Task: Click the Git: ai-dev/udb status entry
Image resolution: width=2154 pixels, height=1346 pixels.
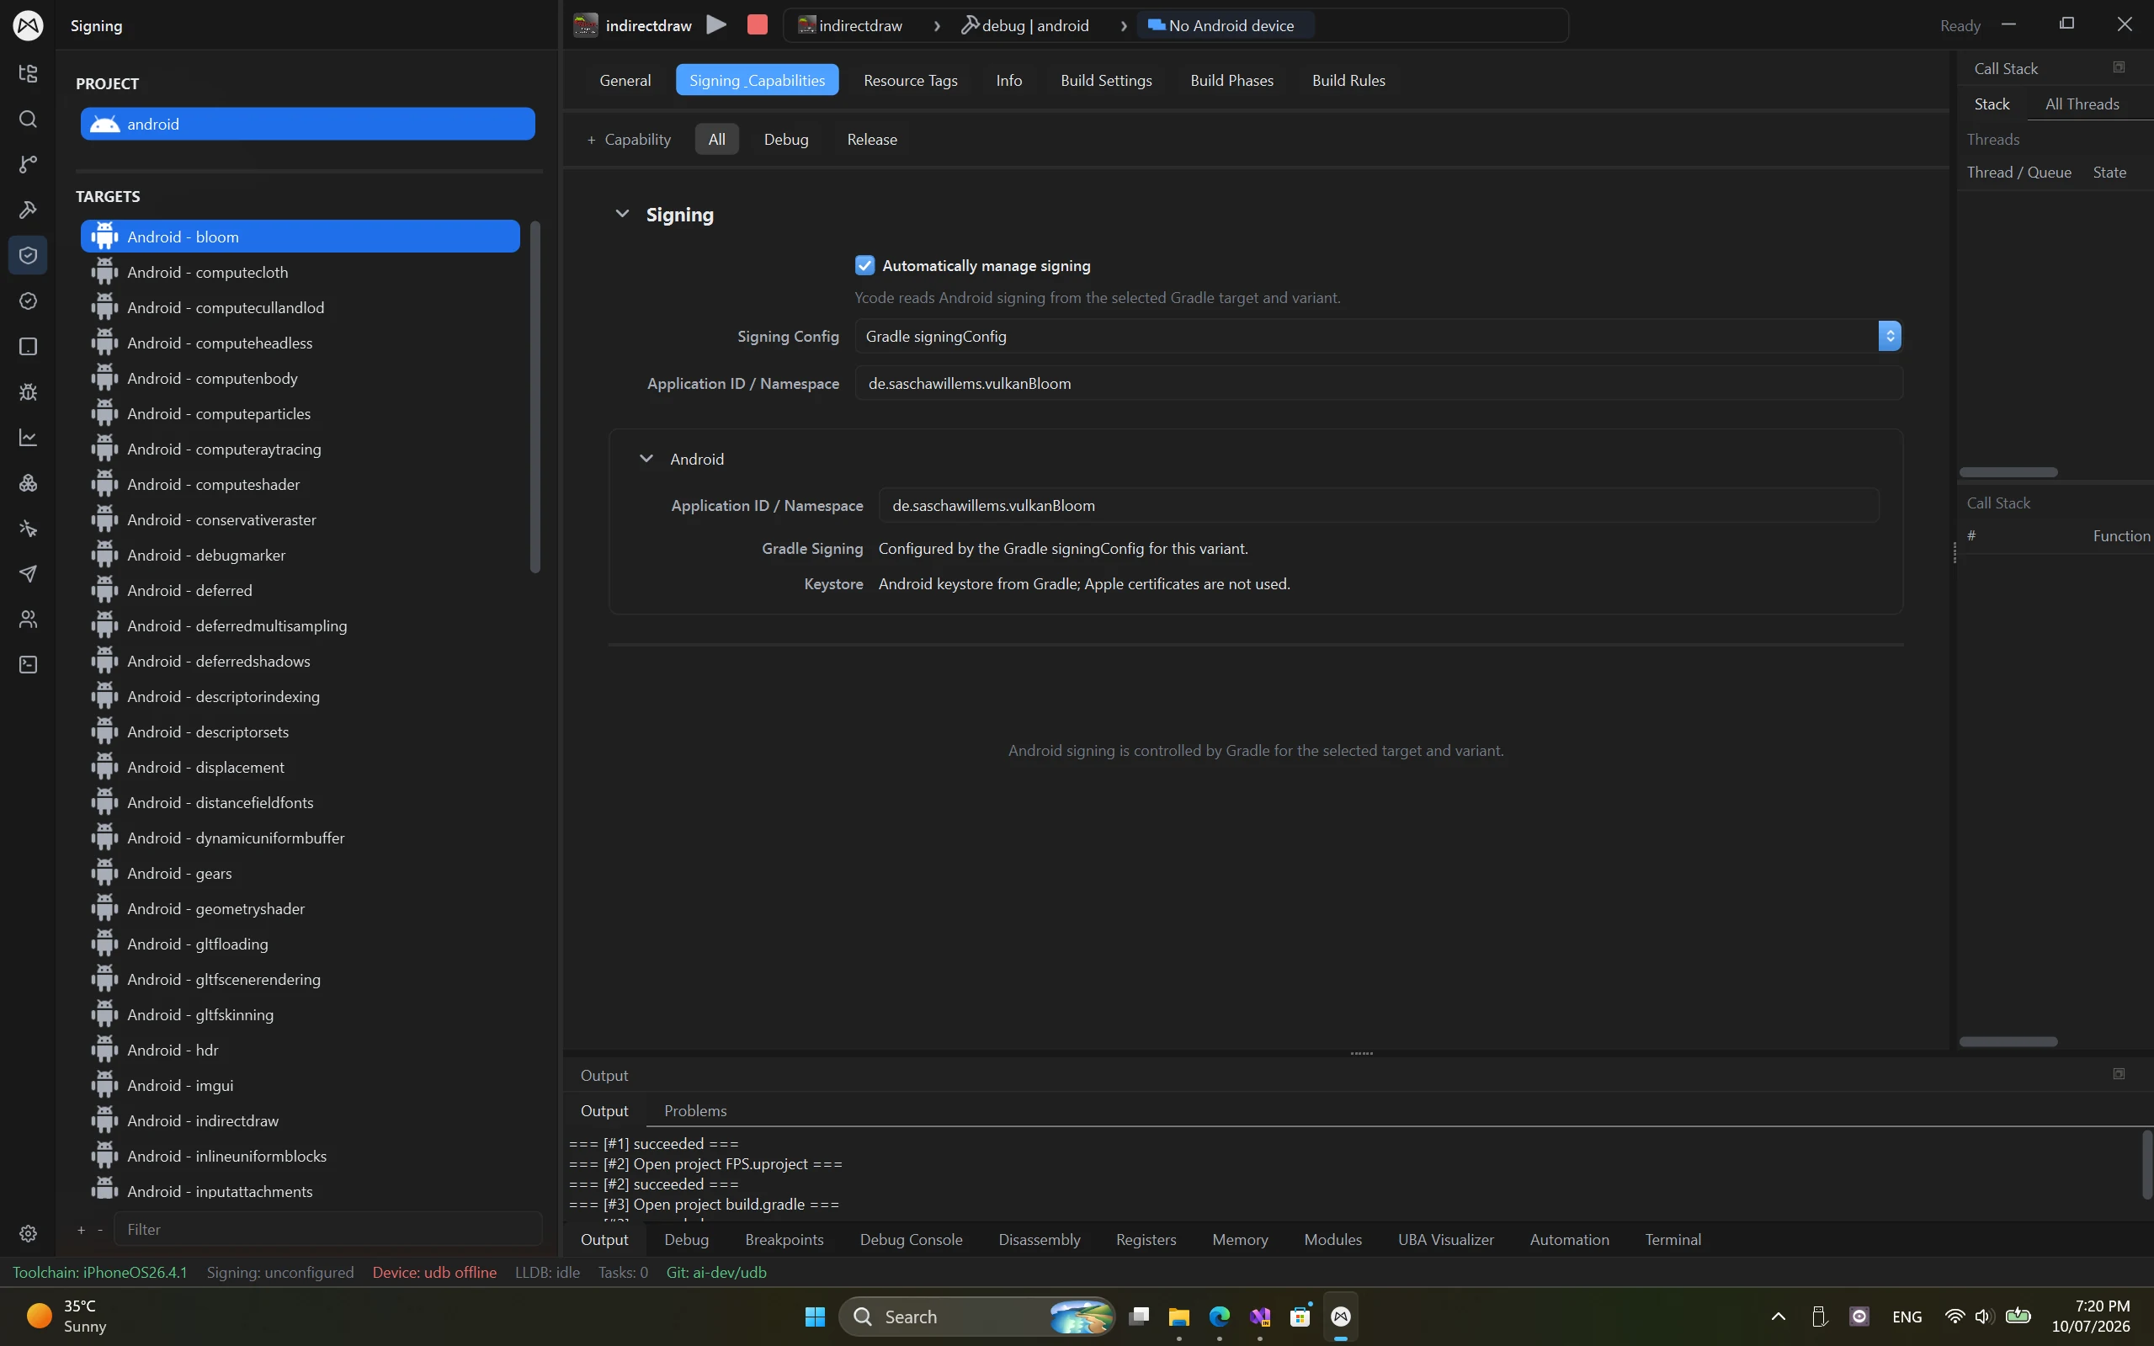Action: click(x=715, y=1272)
